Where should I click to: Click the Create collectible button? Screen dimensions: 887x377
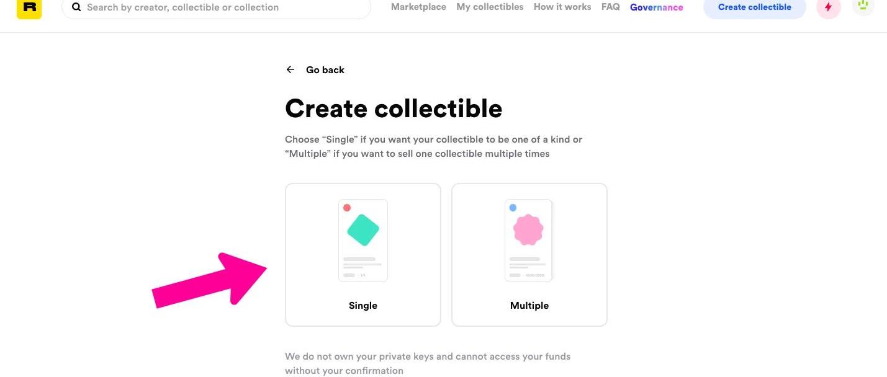pos(755,7)
